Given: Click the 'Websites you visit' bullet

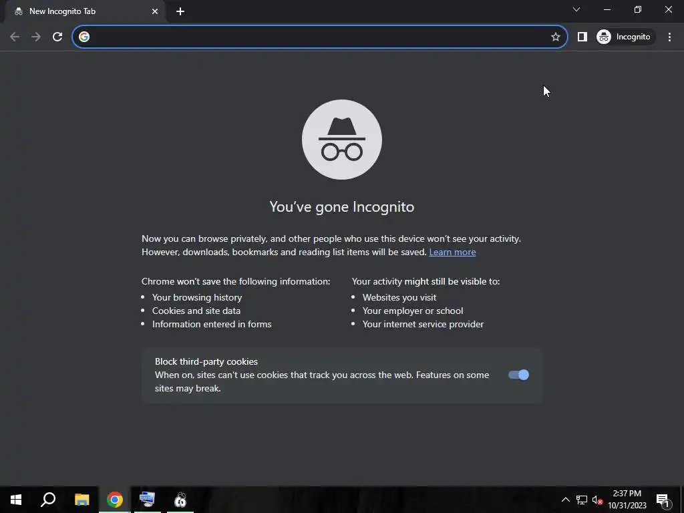Looking at the screenshot, I should click(399, 297).
